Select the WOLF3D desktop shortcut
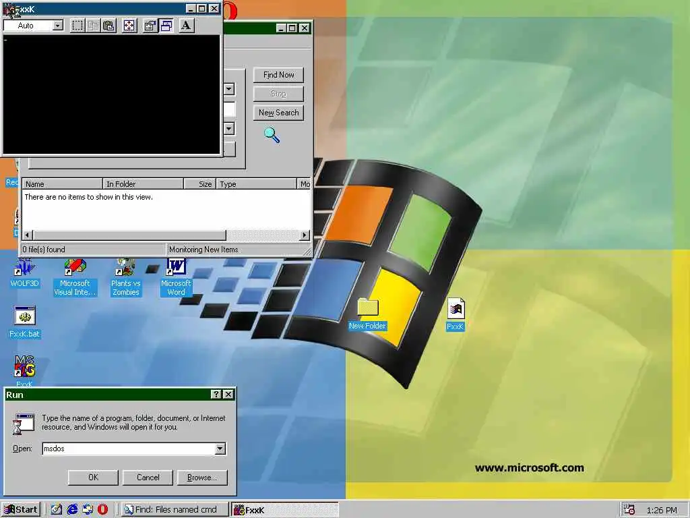Viewport: 690px width, 518px height. [25, 273]
